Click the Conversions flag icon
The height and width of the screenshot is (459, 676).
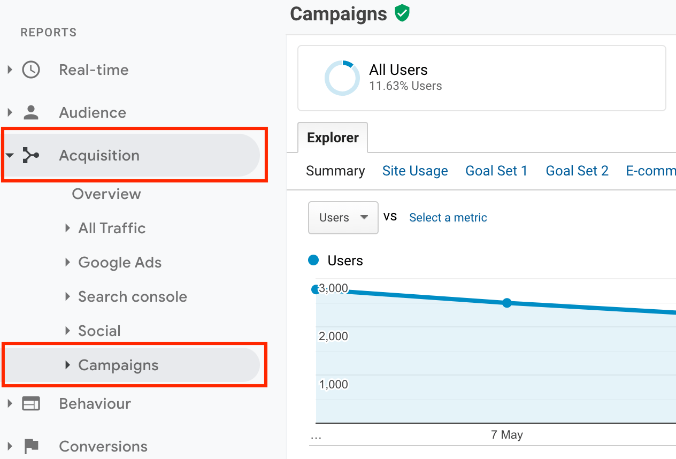[31, 446]
